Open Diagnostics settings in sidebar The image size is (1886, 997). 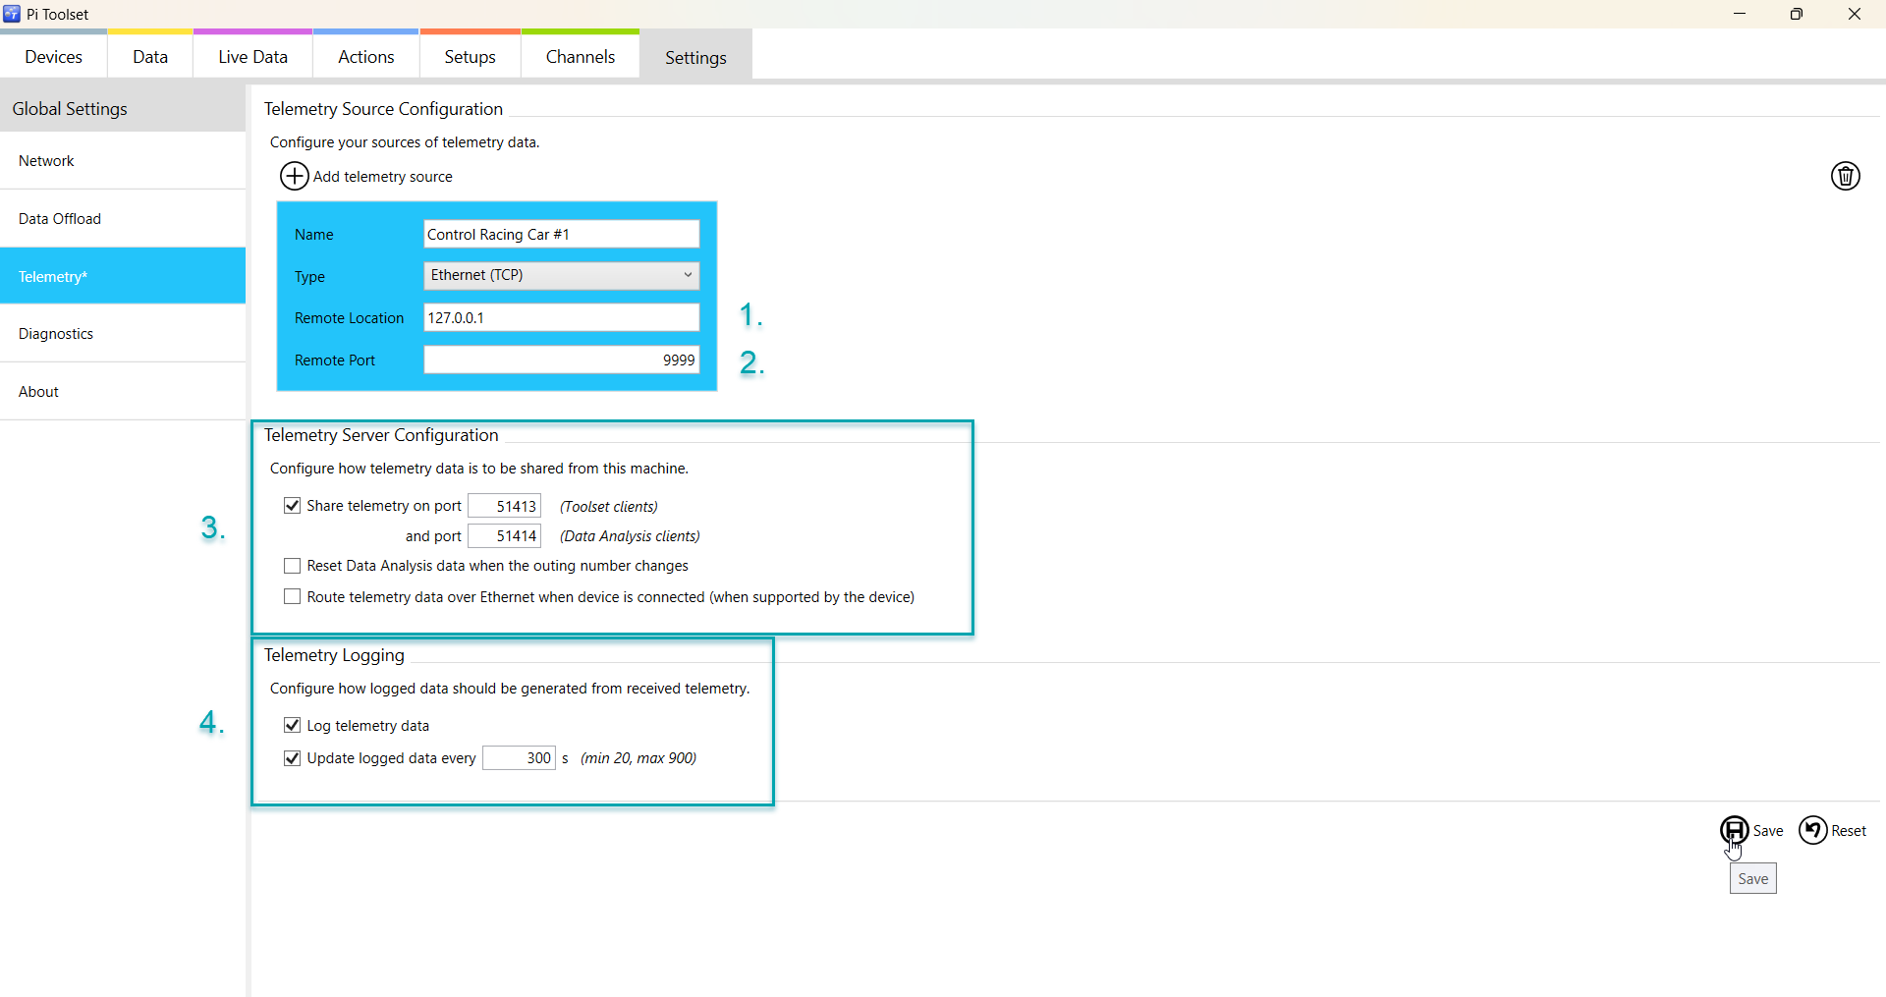click(123, 333)
